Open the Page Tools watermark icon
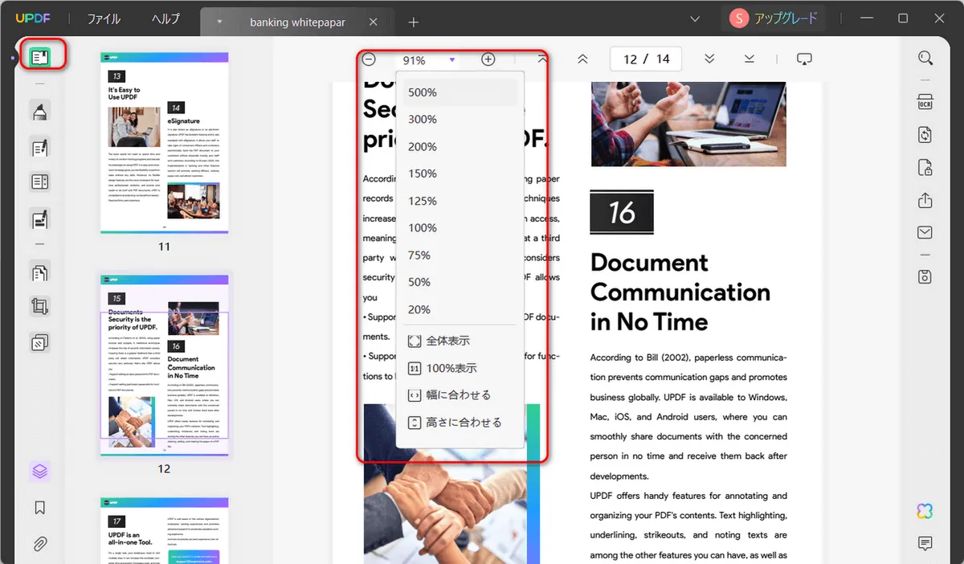The width and height of the screenshot is (964, 564). pyautogui.click(x=39, y=343)
